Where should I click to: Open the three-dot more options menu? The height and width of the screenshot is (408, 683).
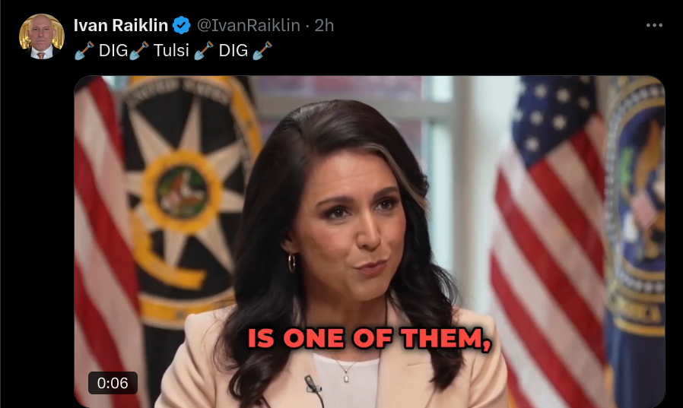pos(654,26)
